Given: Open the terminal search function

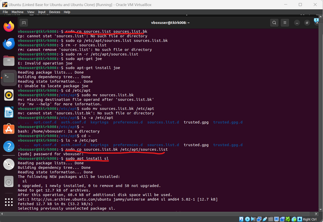Looking at the screenshot, I should point(274,22).
